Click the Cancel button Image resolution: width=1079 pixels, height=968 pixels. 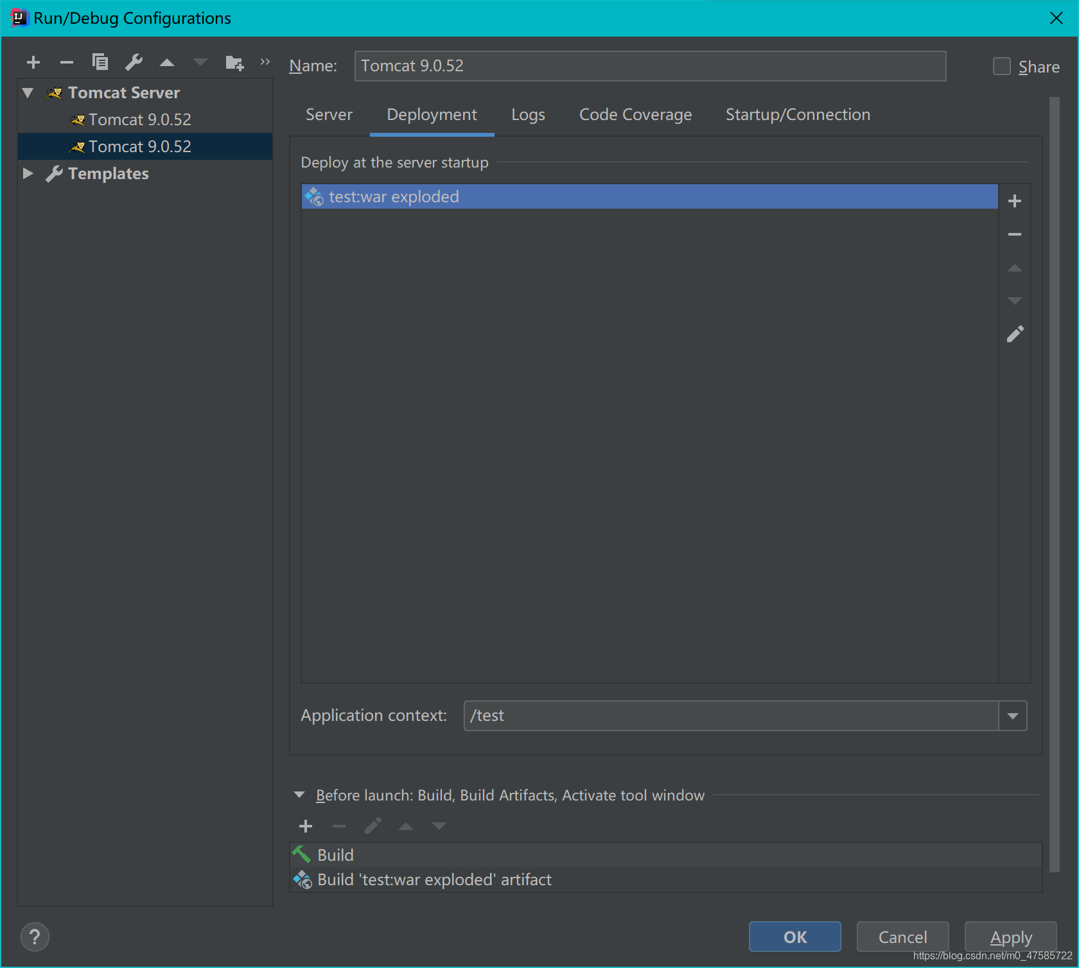pos(902,937)
